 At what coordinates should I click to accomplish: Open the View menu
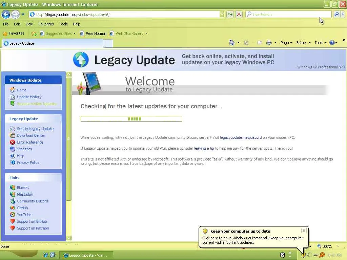coord(29,24)
